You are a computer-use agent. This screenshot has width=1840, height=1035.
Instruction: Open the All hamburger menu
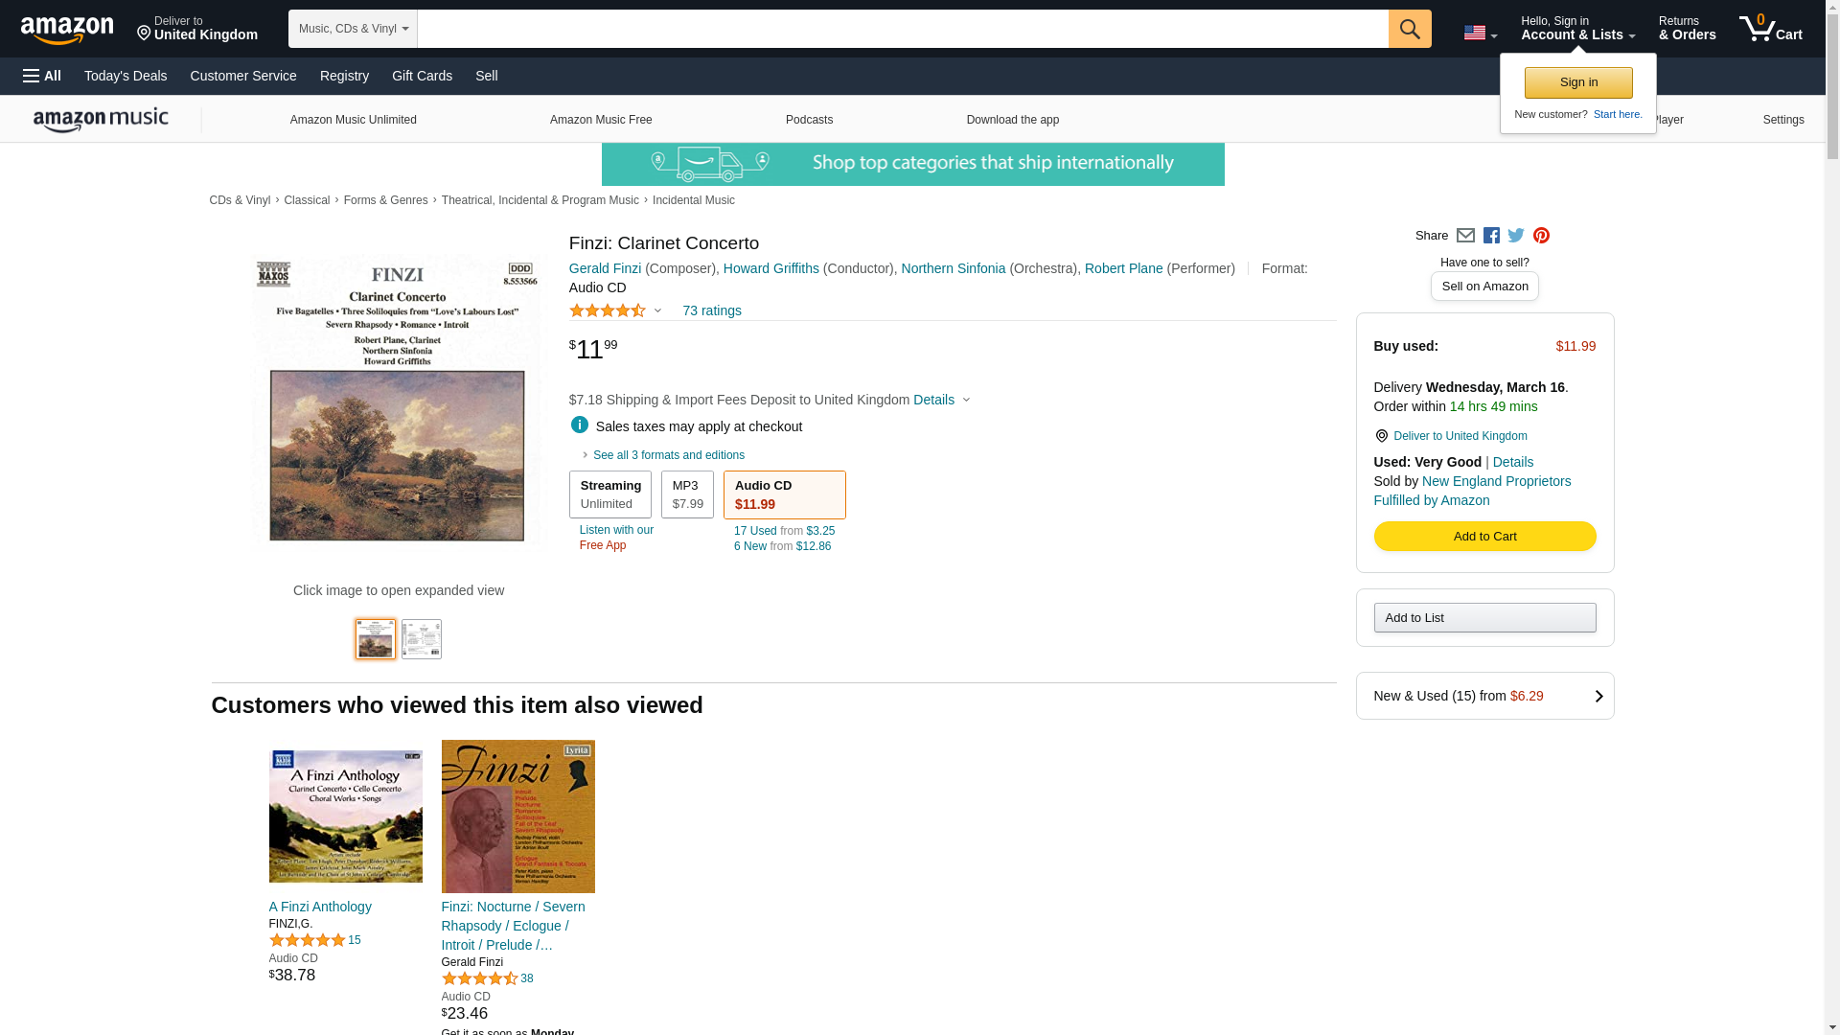point(42,76)
